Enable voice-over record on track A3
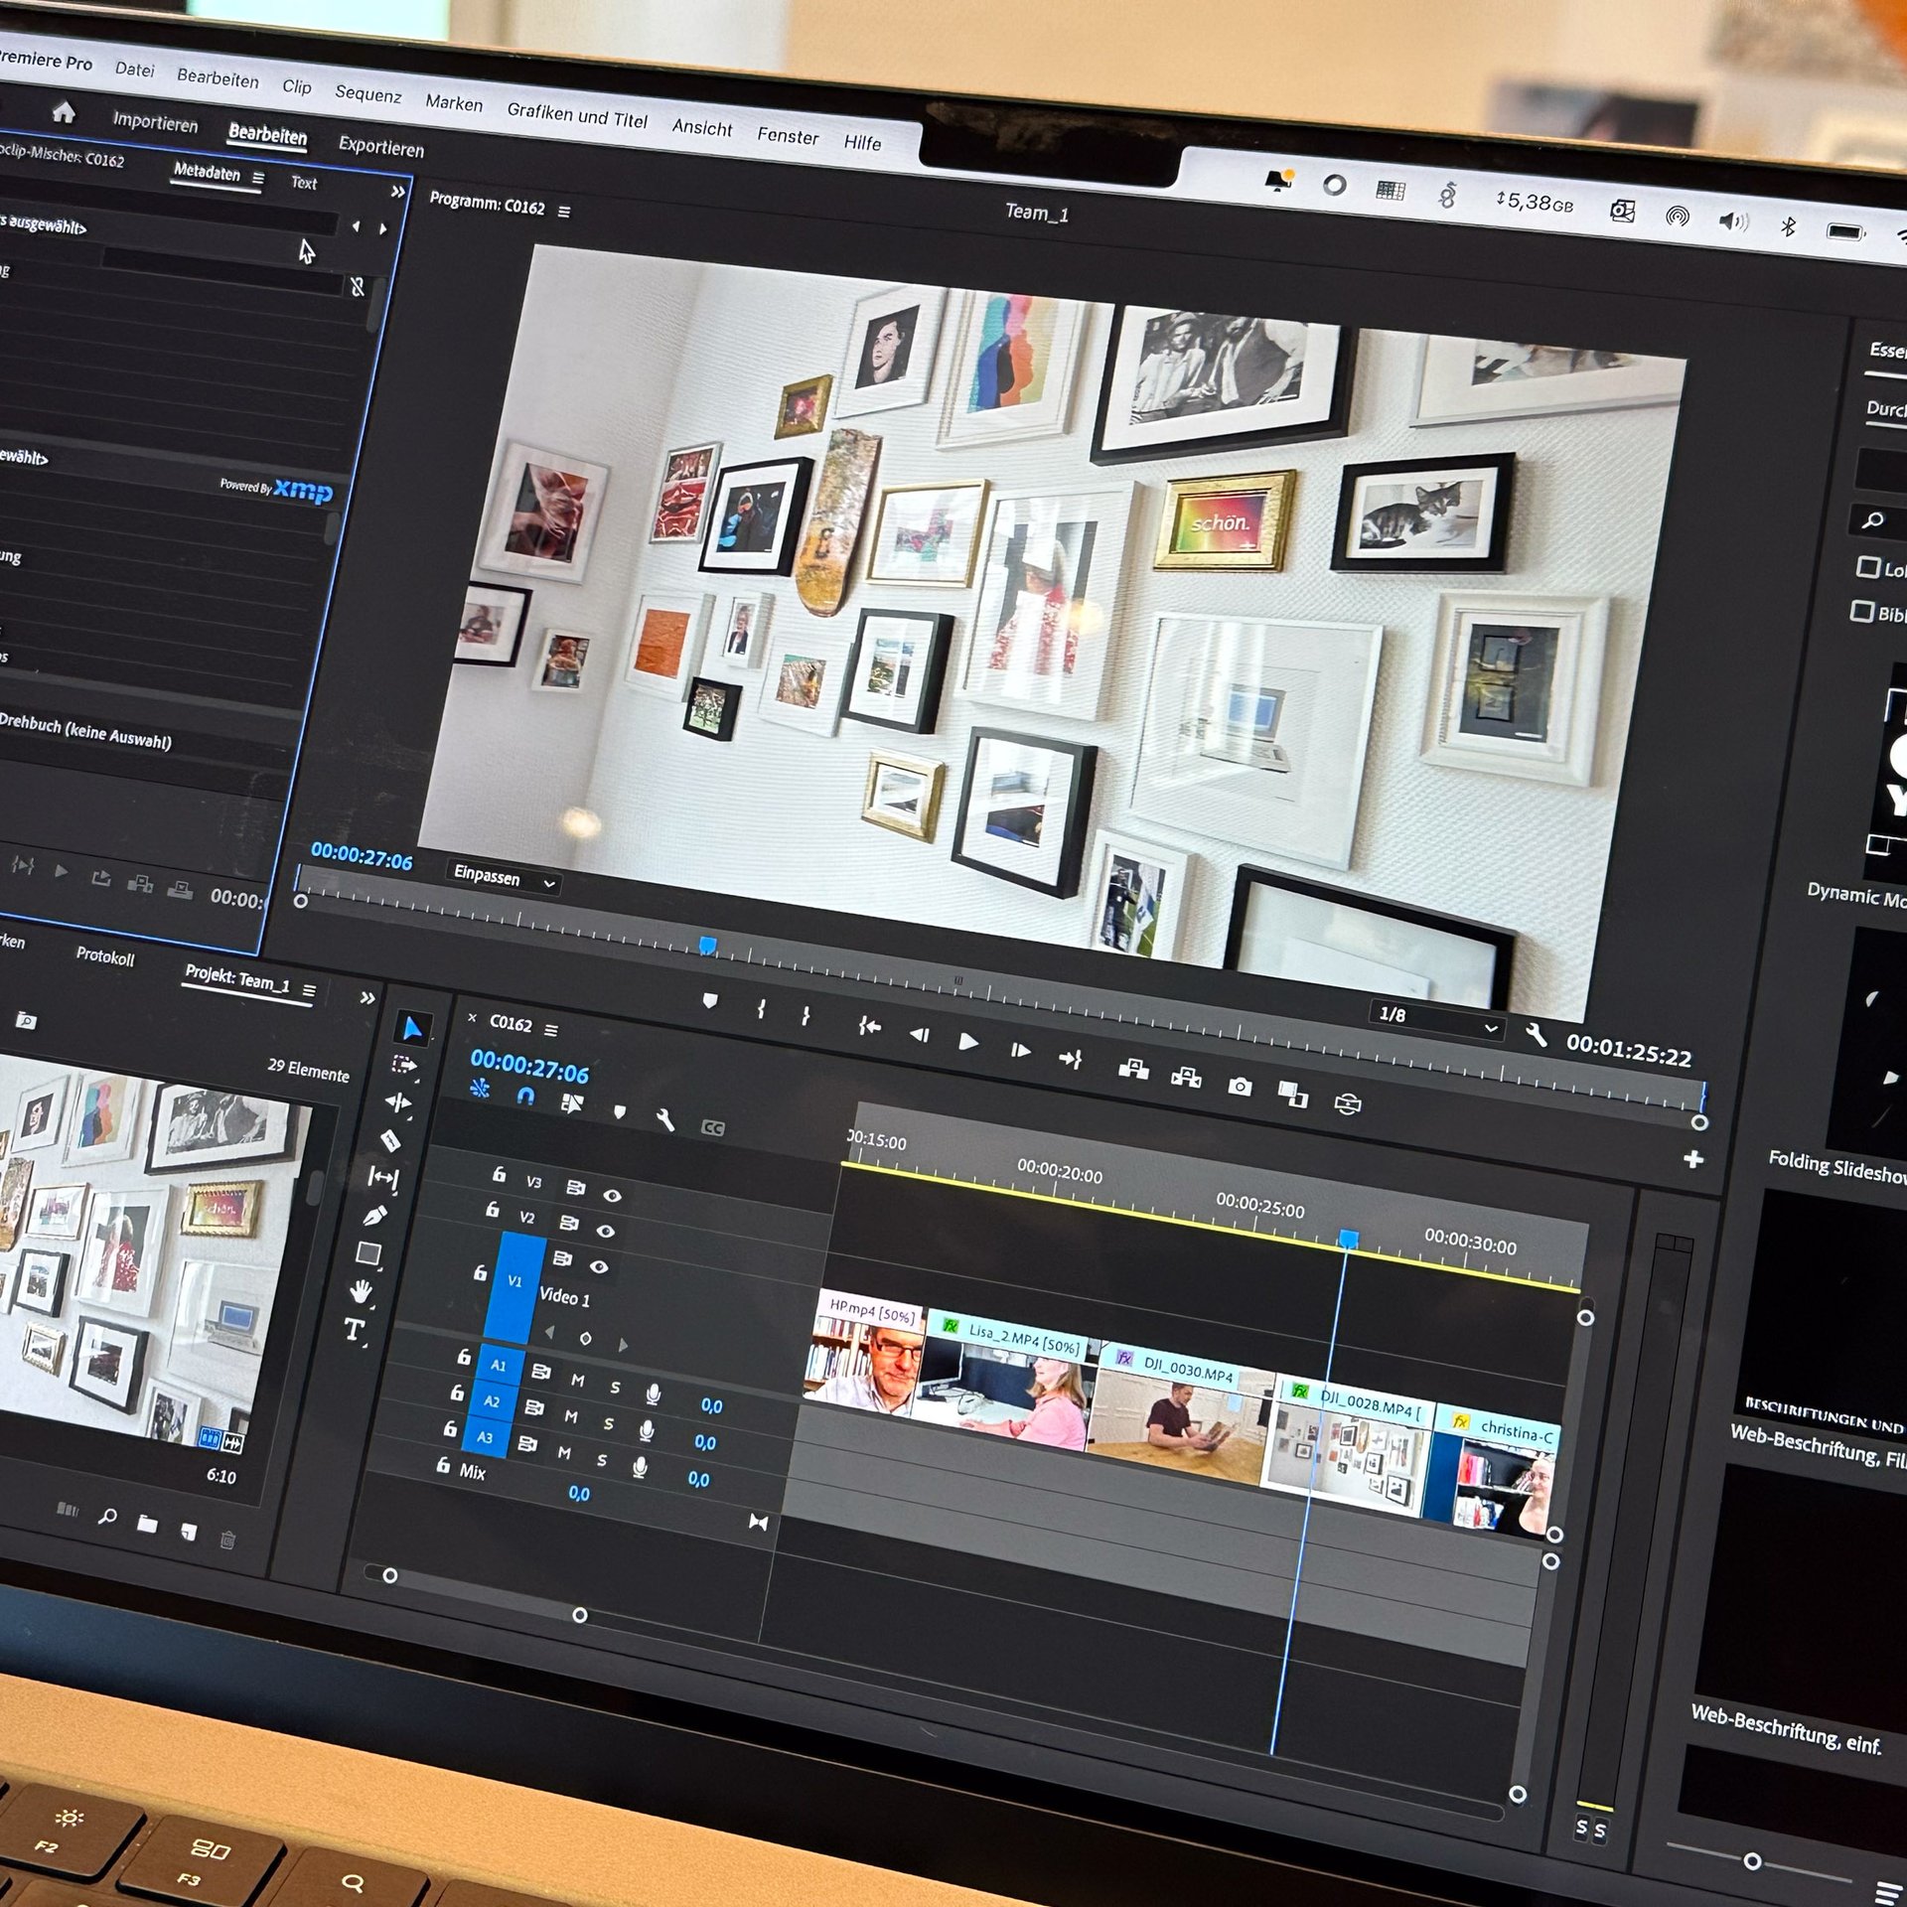 (x=640, y=1466)
